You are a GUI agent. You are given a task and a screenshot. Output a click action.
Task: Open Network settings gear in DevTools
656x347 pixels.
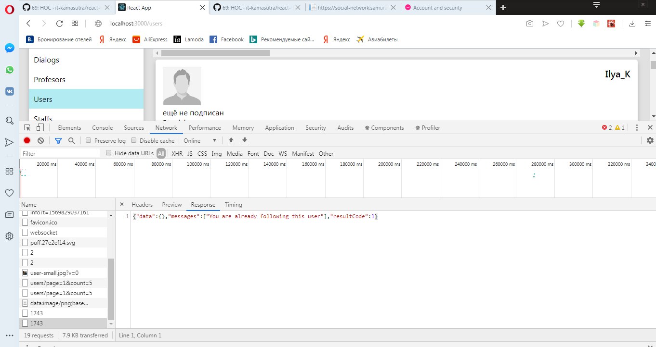(x=650, y=140)
